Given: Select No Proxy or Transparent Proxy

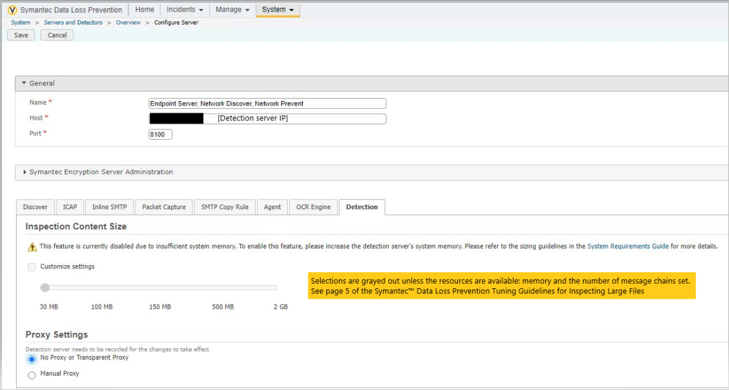Looking at the screenshot, I should 32,359.
